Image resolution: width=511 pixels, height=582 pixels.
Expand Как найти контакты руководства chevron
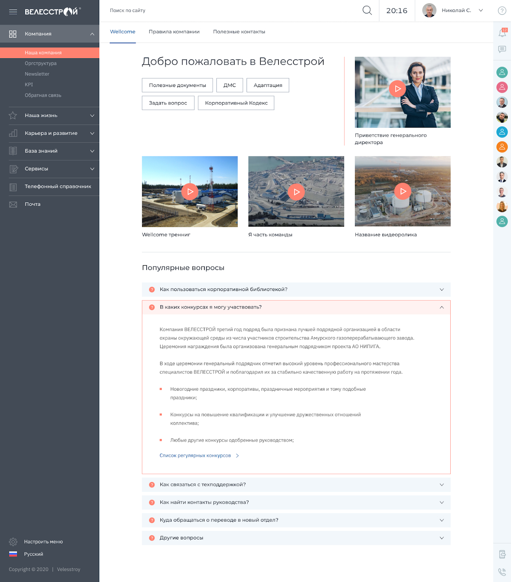click(442, 502)
